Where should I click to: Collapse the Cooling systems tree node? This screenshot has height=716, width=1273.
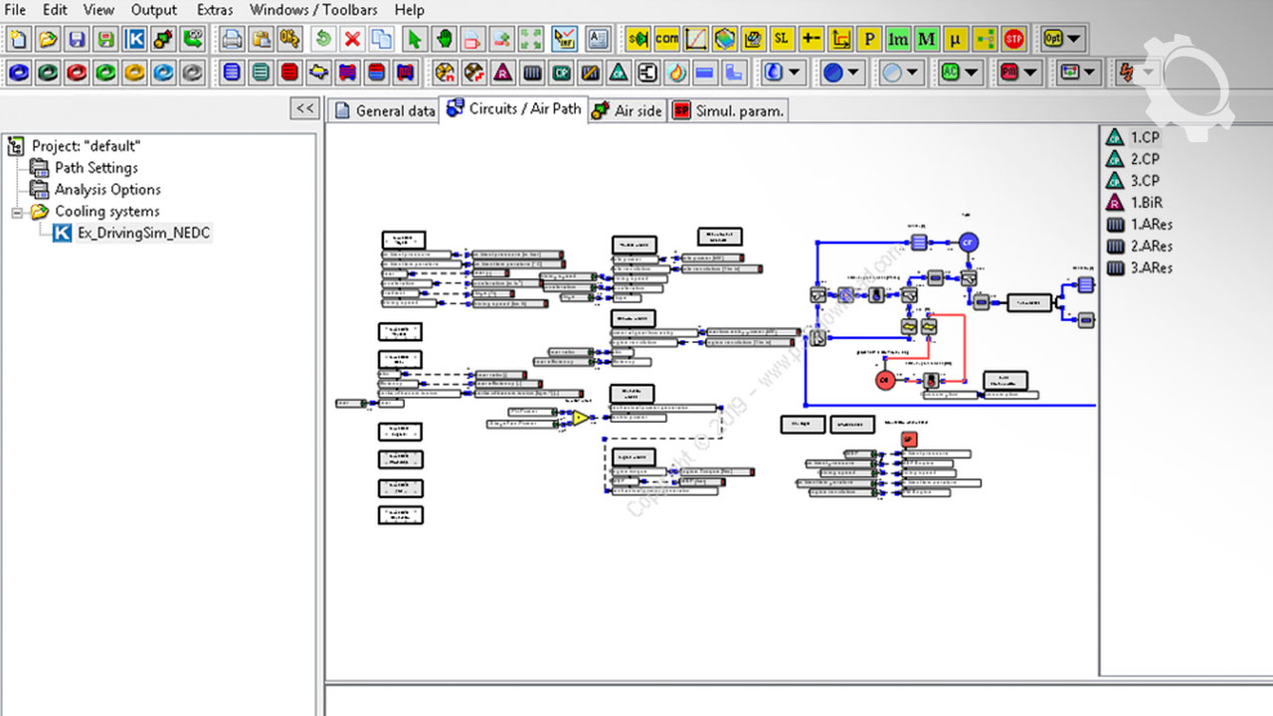[16, 212]
